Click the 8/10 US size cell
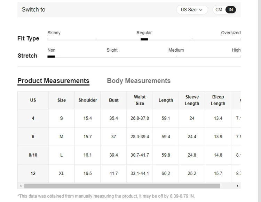261x202 pixels. tap(33, 155)
